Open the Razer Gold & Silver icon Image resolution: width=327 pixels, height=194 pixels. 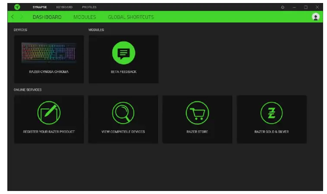272,113
